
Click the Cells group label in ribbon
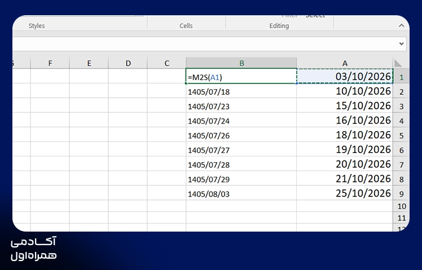tap(186, 26)
